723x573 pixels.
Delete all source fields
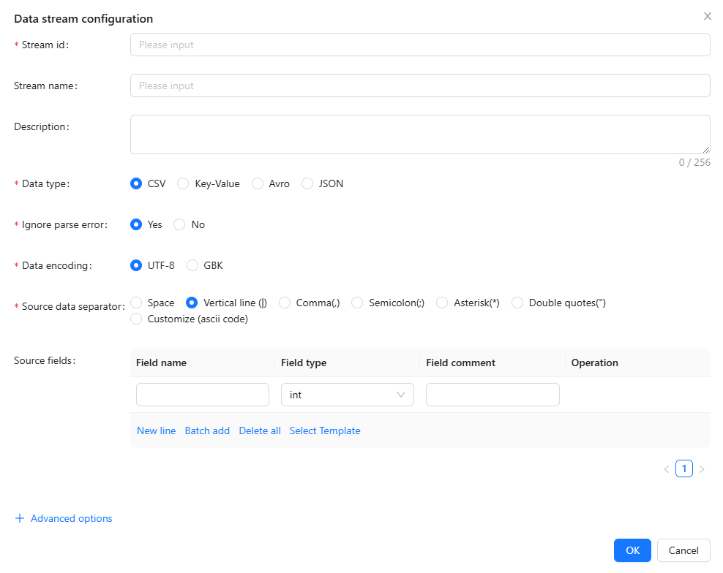tap(260, 430)
